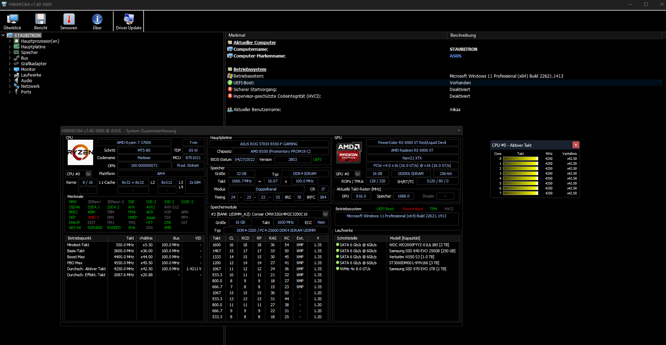Expand the Hauptplatine tree node
Screen dimensions: 666x345
click(x=10, y=47)
